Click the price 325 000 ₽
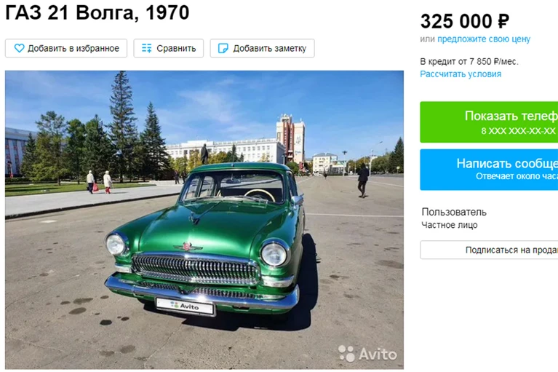This screenshot has width=558, height=372. pyautogui.click(x=465, y=21)
